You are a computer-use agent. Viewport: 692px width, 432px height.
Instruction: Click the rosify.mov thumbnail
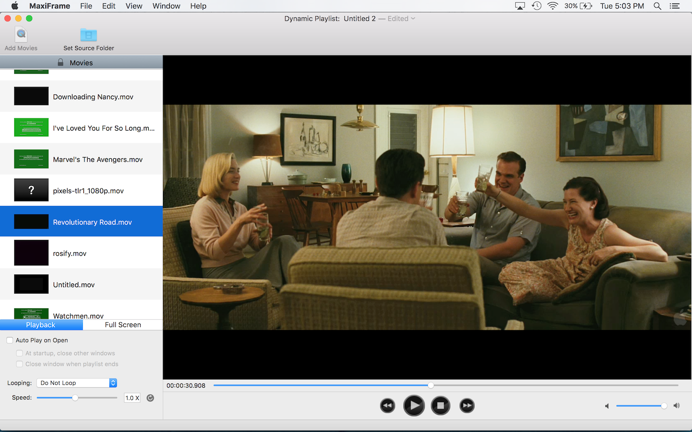point(31,253)
